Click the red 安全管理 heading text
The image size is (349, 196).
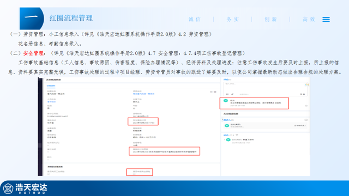click(33, 53)
